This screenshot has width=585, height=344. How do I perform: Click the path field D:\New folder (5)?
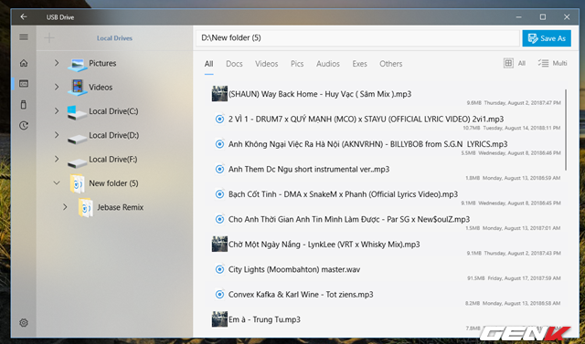[x=357, y=38]
